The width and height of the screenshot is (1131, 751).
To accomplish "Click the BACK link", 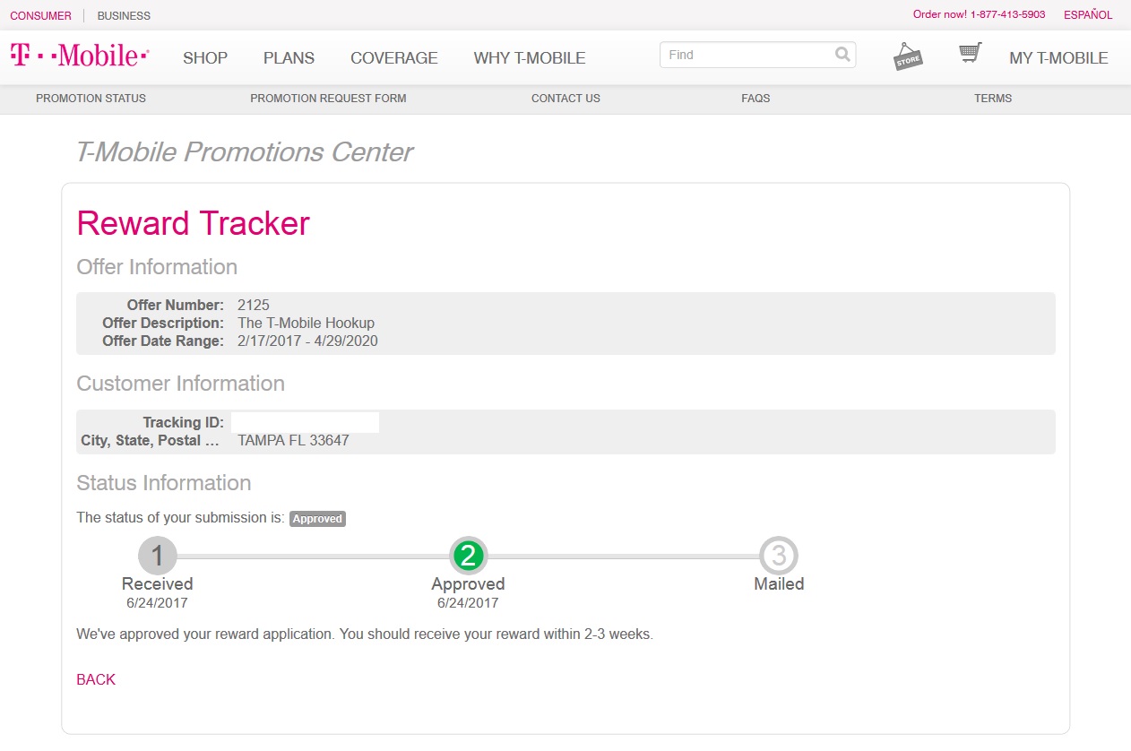I will tap(96, 679).
